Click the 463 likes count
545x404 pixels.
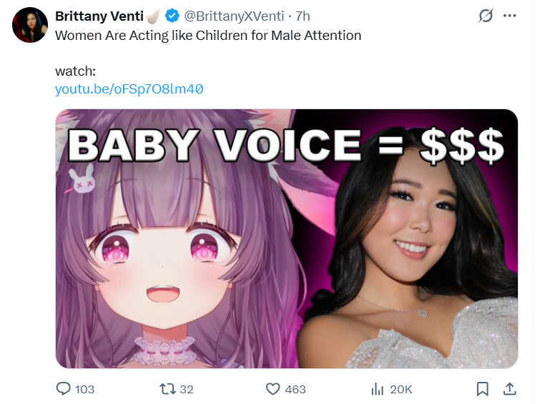point(295,390)
